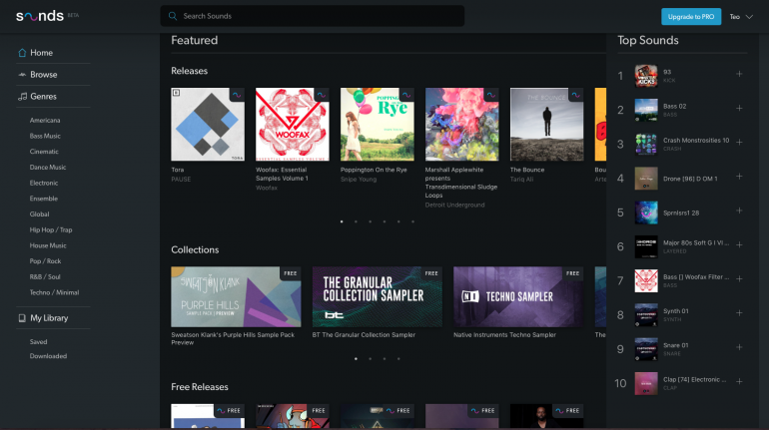Click the Tariq Ali artist link
Image resolution: width=769 pixels, height=430 pixels.
point(521,180)
